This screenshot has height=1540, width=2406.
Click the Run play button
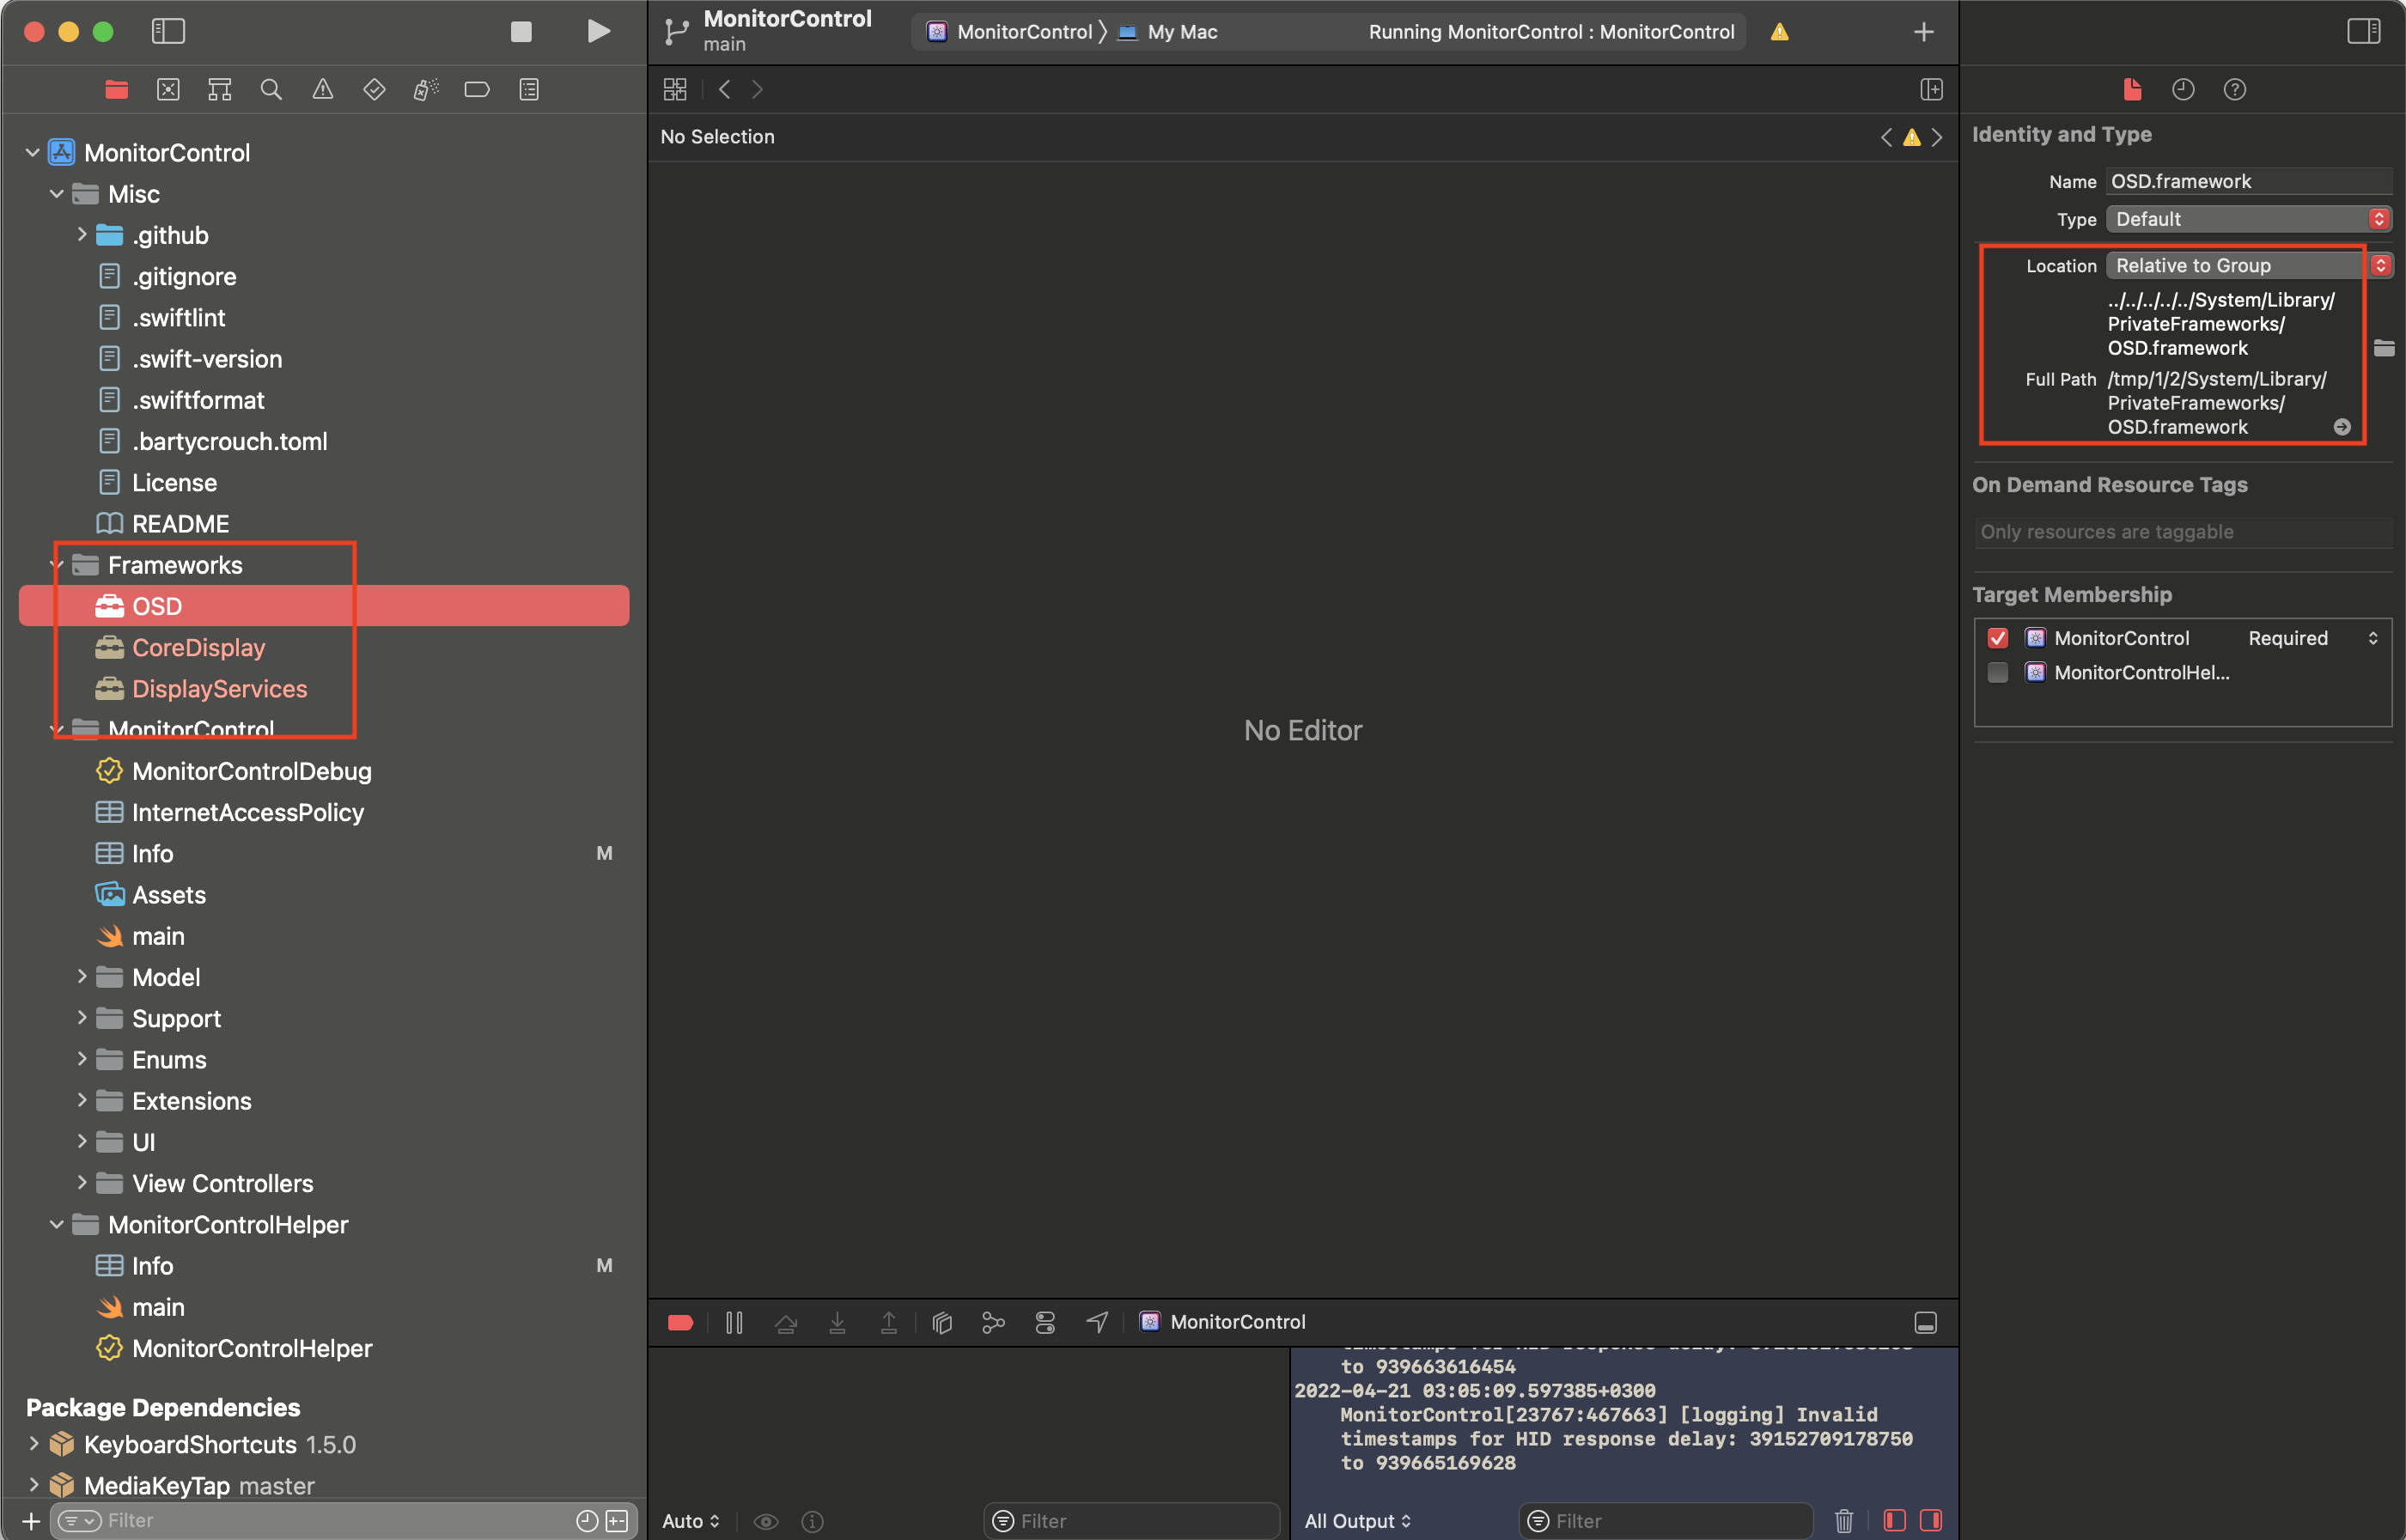pyautogui.click(x=598, y=31)
